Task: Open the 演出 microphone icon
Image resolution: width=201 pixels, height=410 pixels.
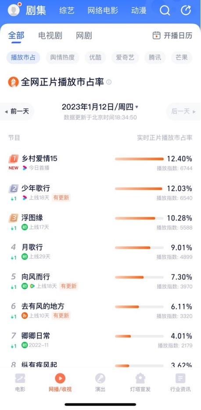Action: 100,378
